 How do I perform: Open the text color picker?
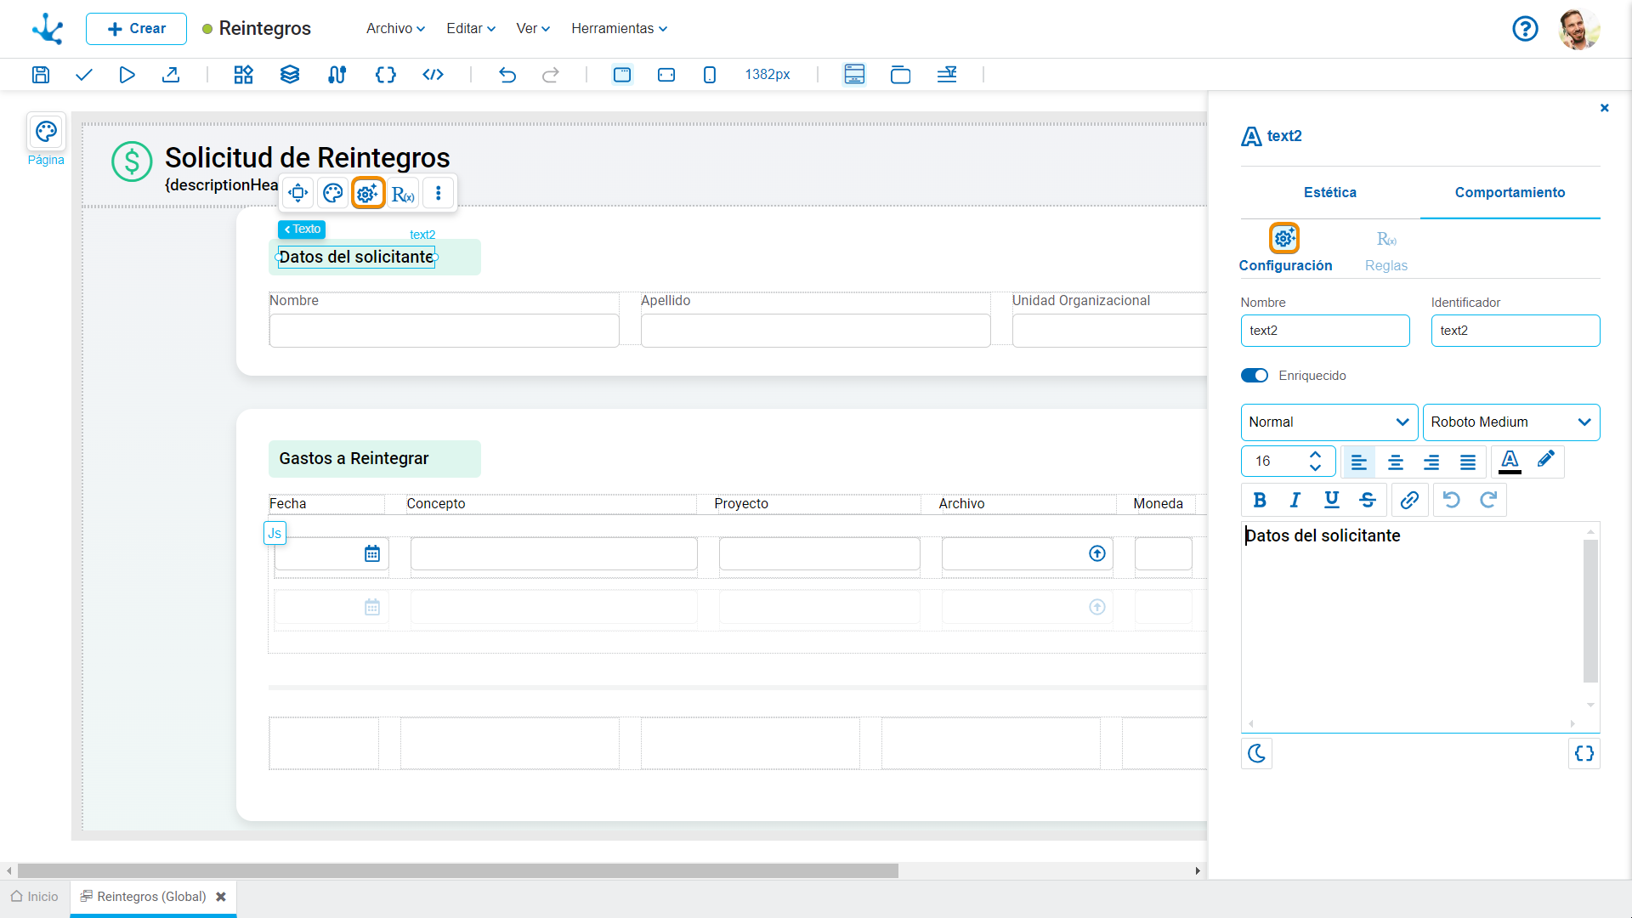coord(1510,462)
